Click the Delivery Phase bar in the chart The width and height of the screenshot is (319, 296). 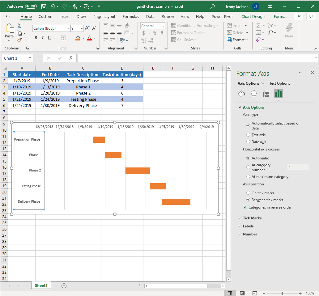(x=176, y=201)
